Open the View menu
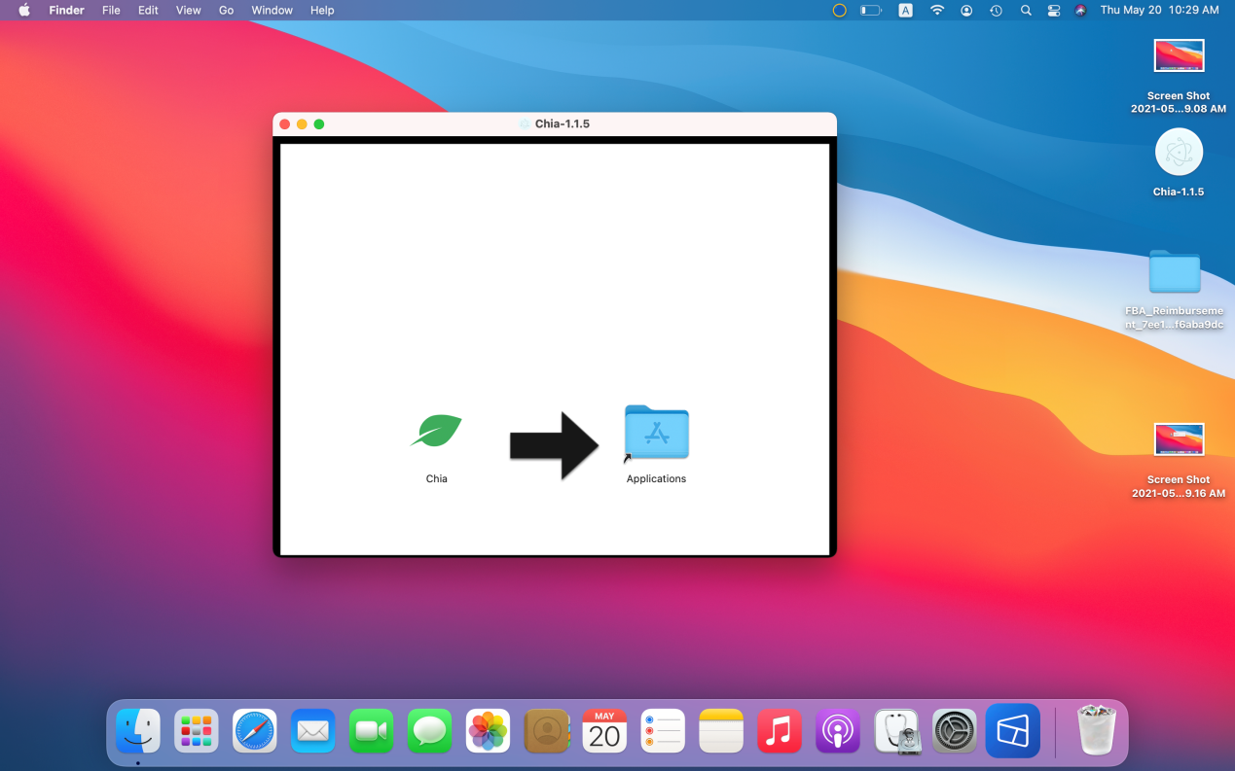The height and width of the screenshot is (771, 1235). [188, 10]
